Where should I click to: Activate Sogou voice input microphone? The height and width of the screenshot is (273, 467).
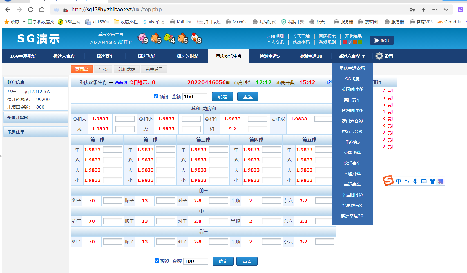point(415,181)
